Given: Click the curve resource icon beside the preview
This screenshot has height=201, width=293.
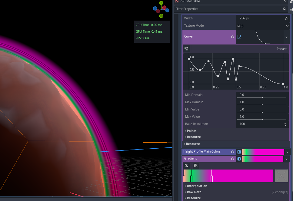Looking at the screenshot, I should click(239, 37).
